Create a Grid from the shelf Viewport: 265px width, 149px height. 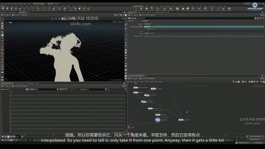20,9
